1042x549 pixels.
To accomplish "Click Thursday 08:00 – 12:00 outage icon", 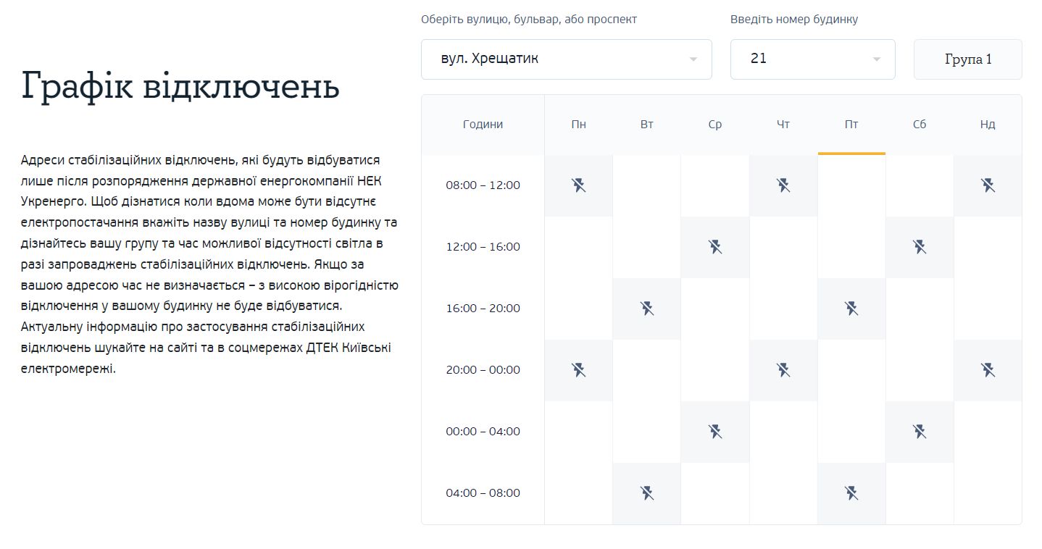I will coord(783,185).
